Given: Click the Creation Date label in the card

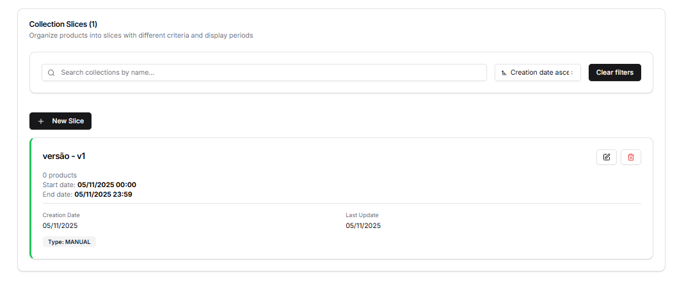Looking at the screenshot, I should tap(61, 215).
